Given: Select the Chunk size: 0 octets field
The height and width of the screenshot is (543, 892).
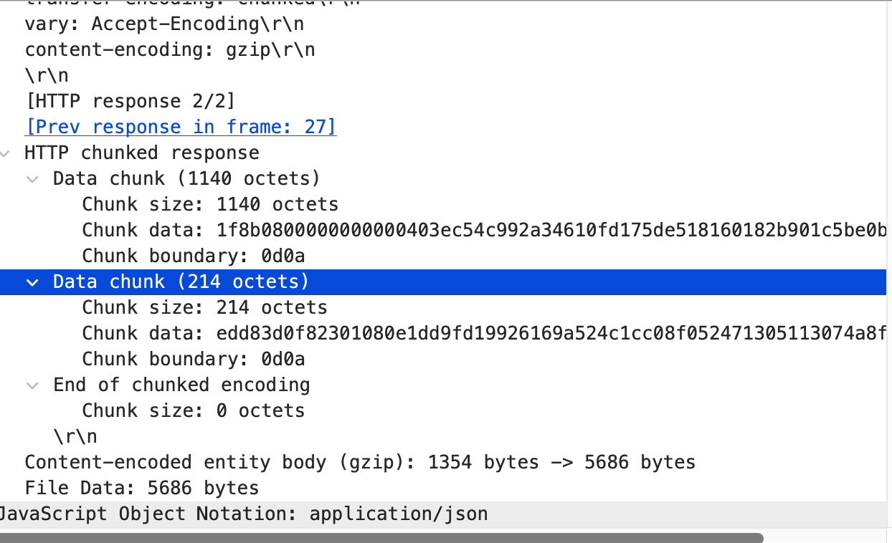Looking at the screenshot, I should click(x=194, y=410).
